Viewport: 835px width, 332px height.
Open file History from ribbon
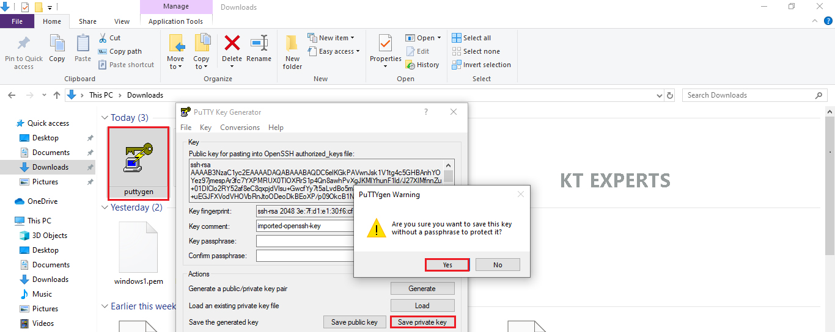[422, 65]
